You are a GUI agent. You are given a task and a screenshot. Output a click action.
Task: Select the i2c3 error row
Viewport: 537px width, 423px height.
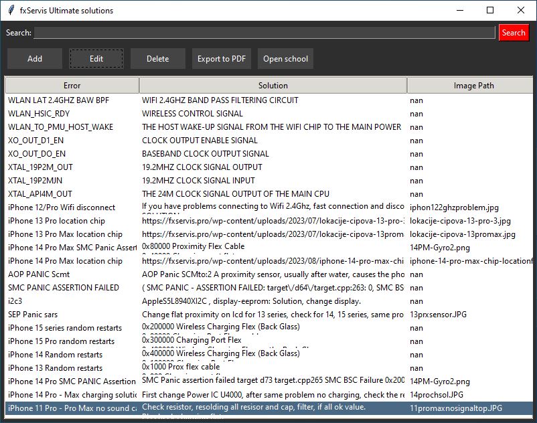tap(269, 301)
